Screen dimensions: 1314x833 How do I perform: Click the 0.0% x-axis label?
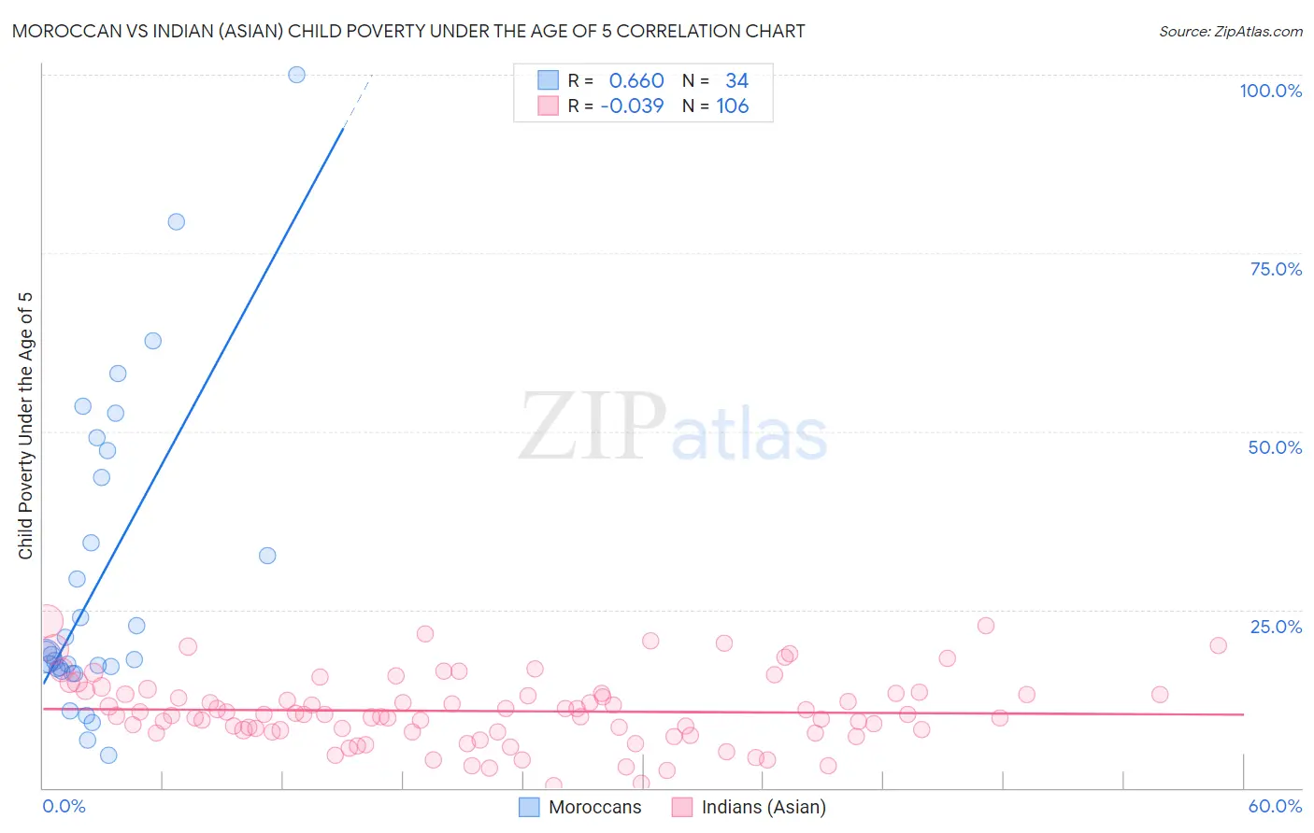point(64,806)
